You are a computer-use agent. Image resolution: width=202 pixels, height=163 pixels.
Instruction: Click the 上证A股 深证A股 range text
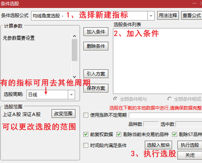(22, 114)
